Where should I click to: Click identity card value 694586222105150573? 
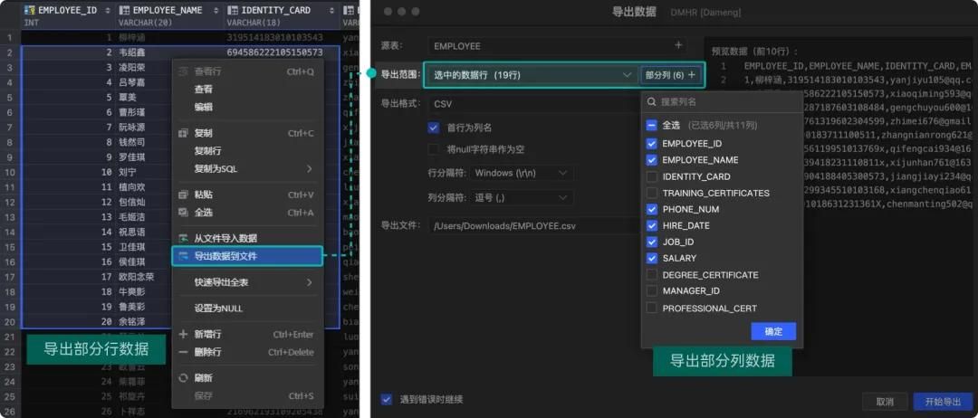(x=274, y=52)
